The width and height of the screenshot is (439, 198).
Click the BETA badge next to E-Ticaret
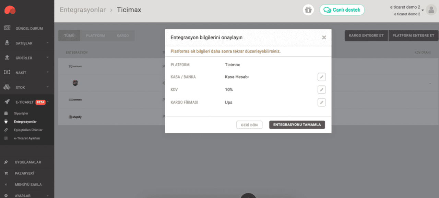tap(40, 102)
